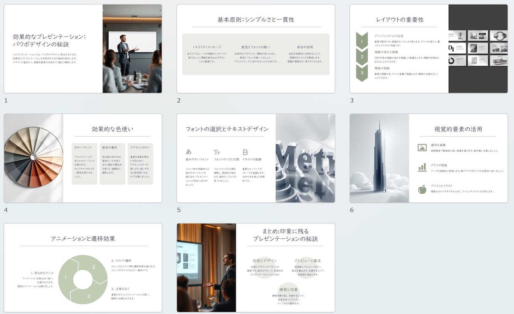Image resolution: width=514 pixels, height=314 pixels.
Task: Click the heading 1スライド1メッセージ
Action: [x=207, y=47]
